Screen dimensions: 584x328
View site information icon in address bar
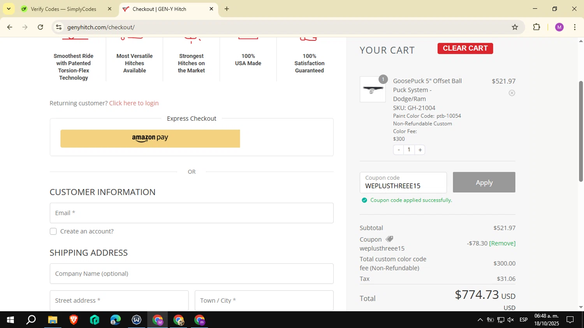pos(59,27)
